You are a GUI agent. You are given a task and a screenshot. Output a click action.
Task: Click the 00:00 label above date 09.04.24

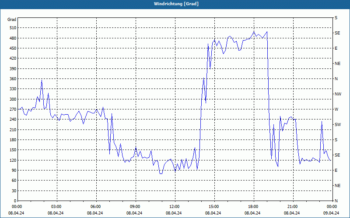(332, 207)
